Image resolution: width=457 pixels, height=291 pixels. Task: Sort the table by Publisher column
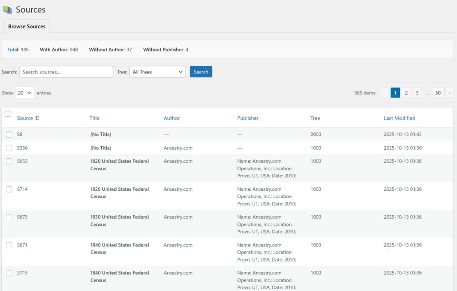[x=248, y=118]
